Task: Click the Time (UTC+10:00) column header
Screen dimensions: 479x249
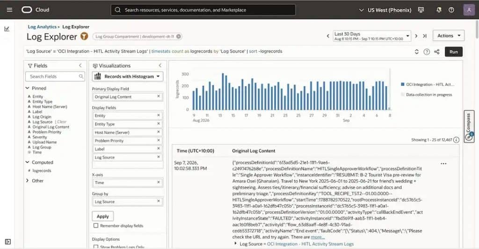Action: pos(195,151)
